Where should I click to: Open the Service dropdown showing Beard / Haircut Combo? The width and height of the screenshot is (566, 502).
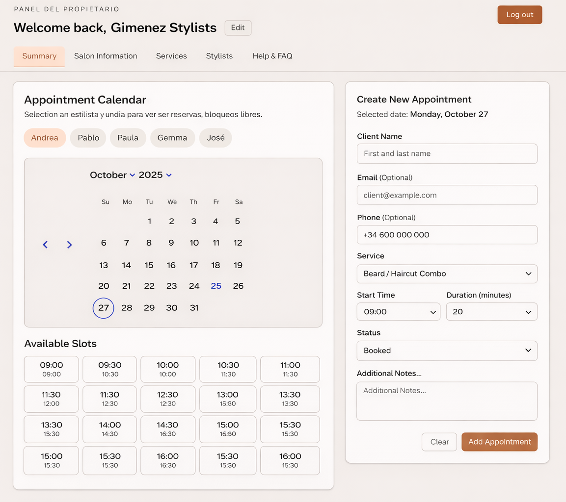click(x=447, y=274)
